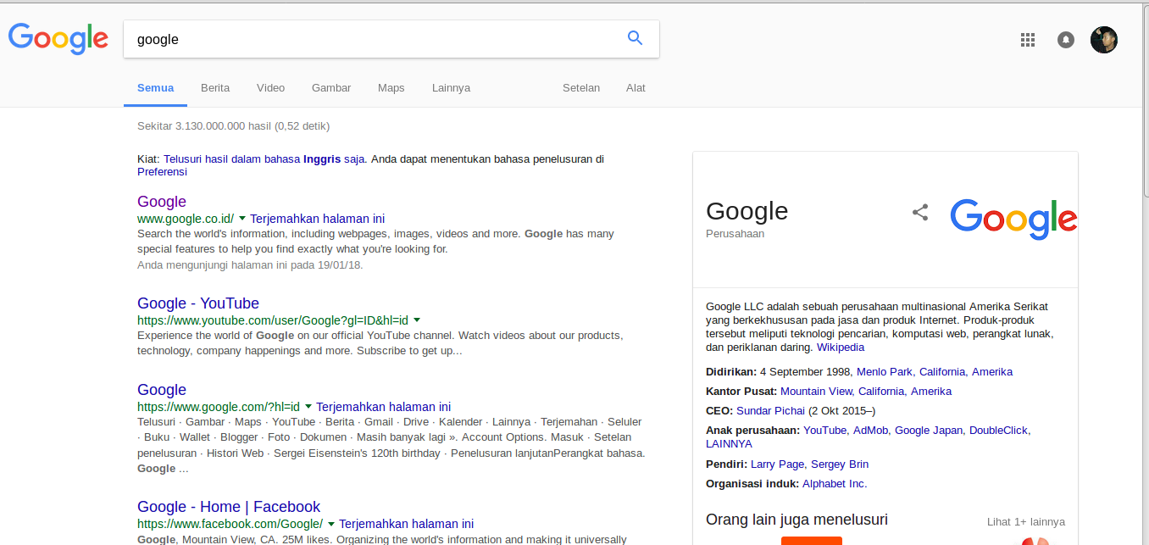Click the LAINNYA subsidiaries link

(729, 444)
